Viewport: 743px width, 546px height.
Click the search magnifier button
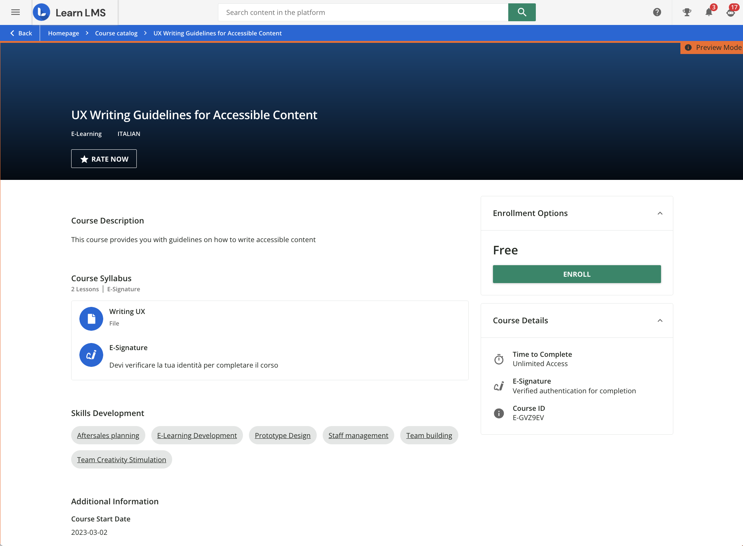coord(522,12)
